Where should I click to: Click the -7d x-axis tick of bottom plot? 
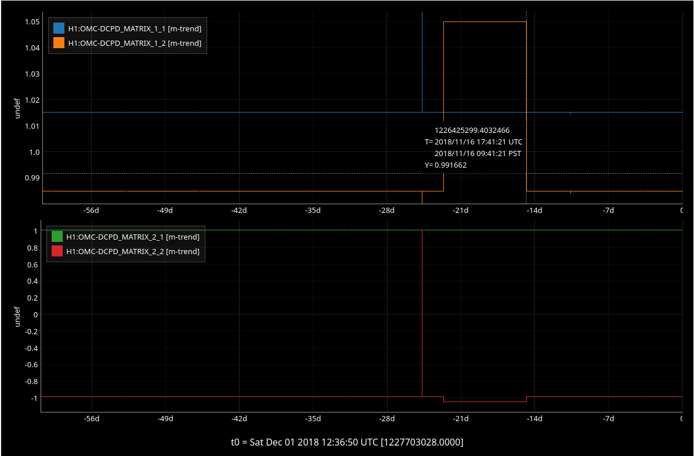[x=609, y=418]
